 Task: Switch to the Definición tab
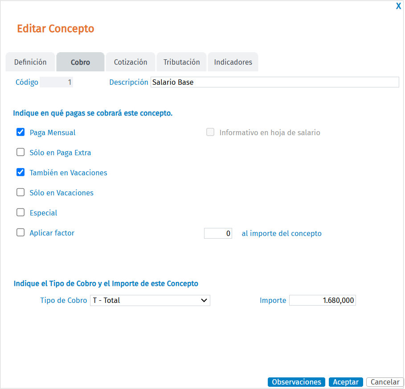click(30, 62)
